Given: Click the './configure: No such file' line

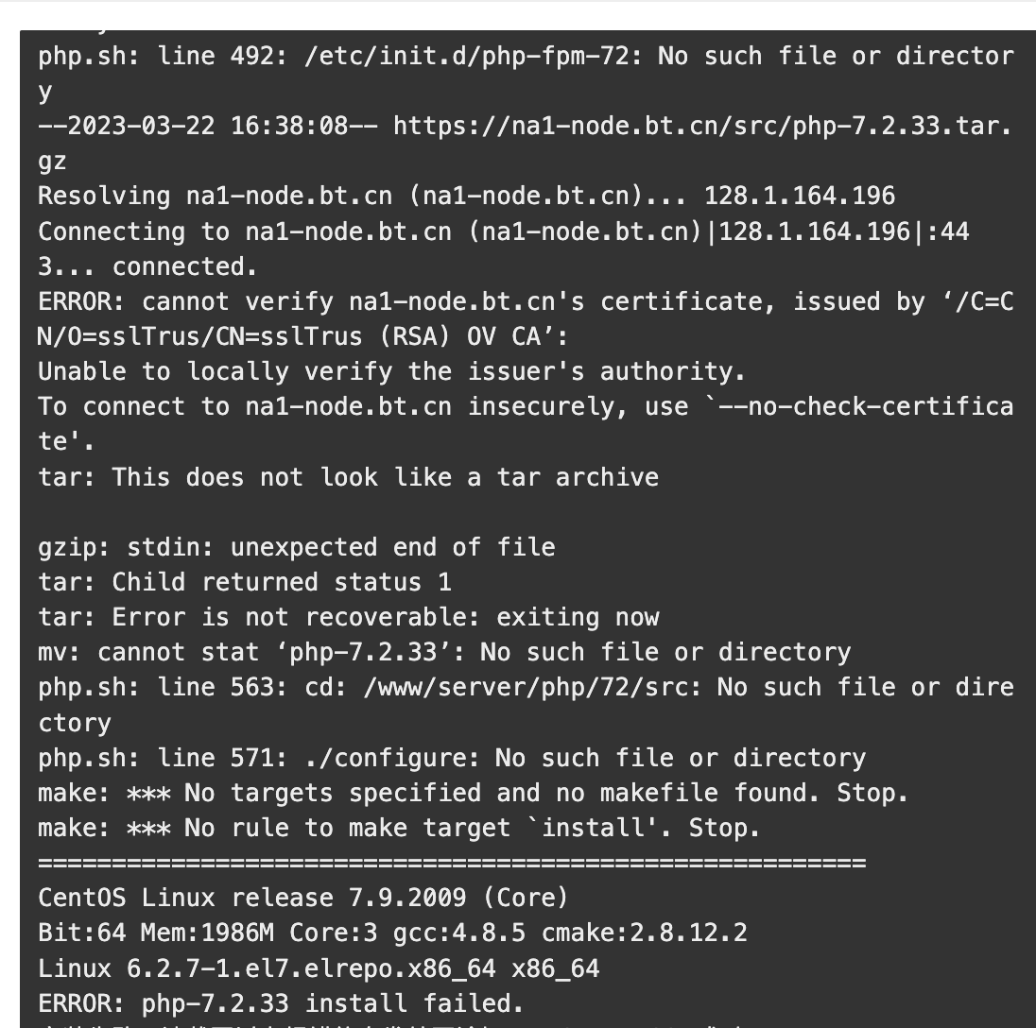Looking at the screenshot, I should (452, 758).
